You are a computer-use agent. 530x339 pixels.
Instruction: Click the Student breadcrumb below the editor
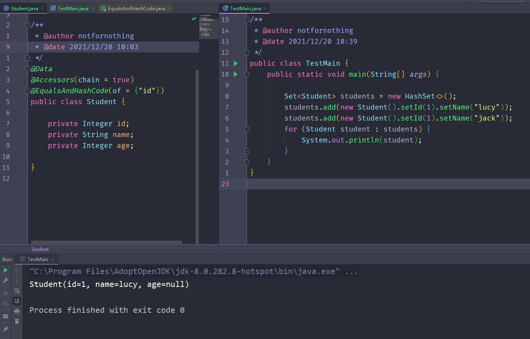coord(40,249)
